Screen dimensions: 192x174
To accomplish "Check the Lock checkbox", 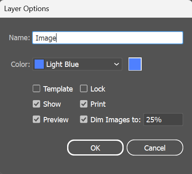I will 84,89.
